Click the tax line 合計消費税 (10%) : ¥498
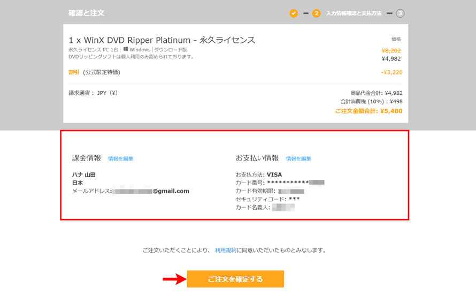The height and width of the screenshot is (296, 476). point(371,102)
